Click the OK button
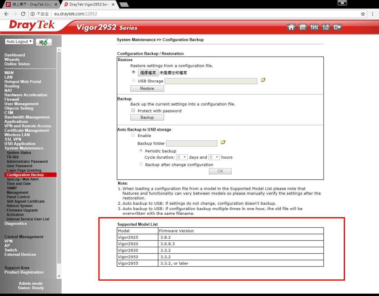 point(220,171)
